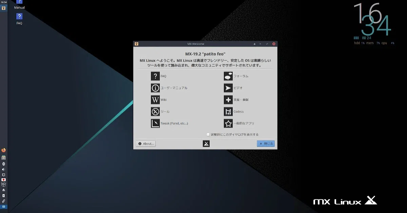The image size is (407, 213).
Task: Click the ビデオ text label
Action: tap(238, 88)
